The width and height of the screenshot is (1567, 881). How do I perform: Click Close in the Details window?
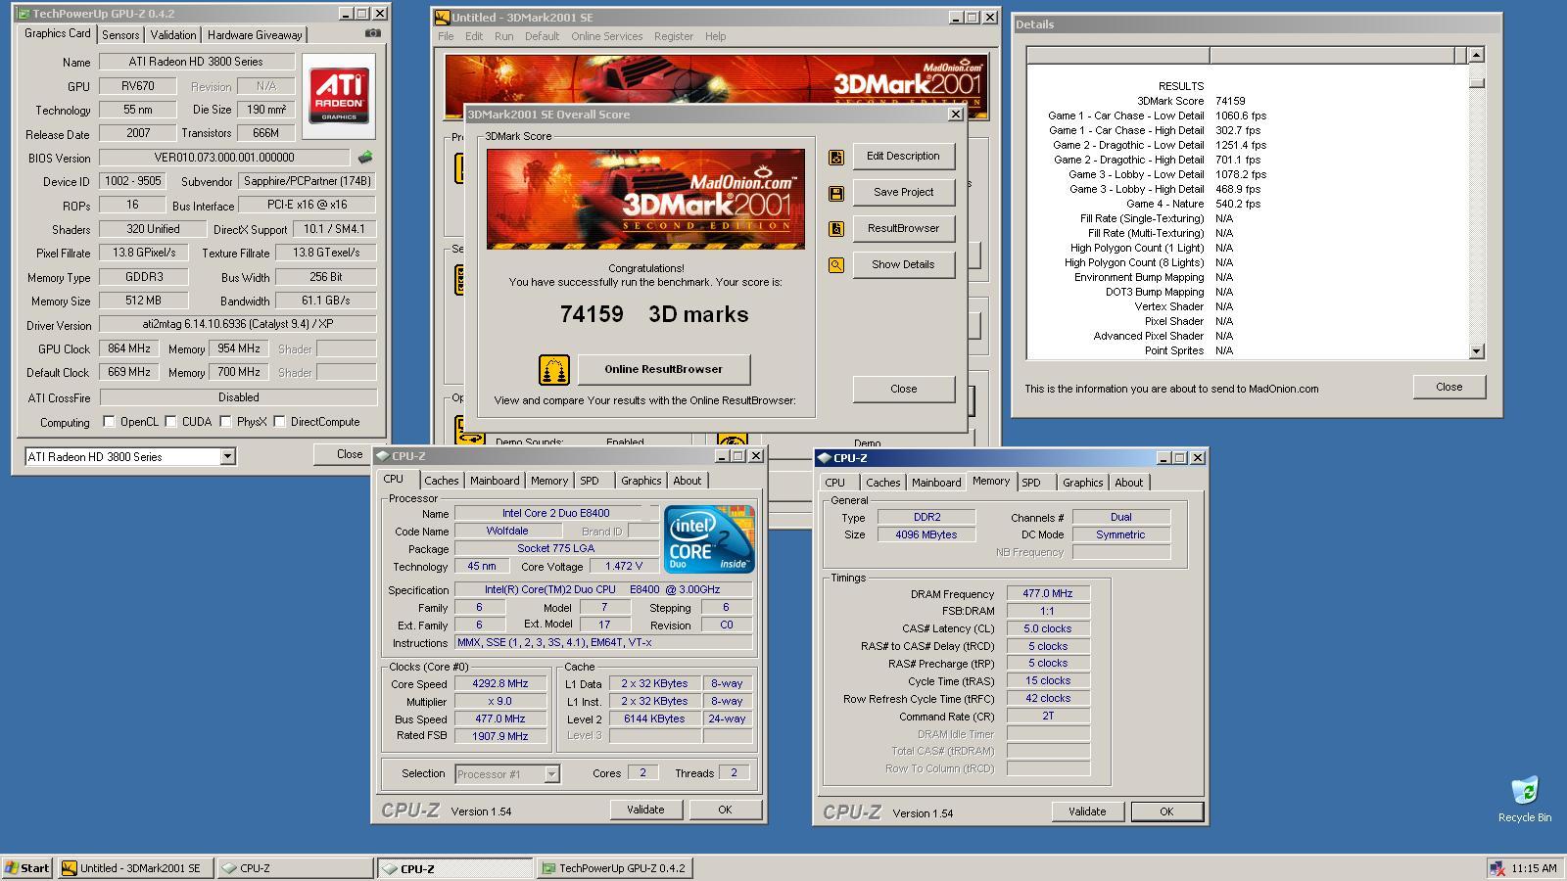(1448, 388)
